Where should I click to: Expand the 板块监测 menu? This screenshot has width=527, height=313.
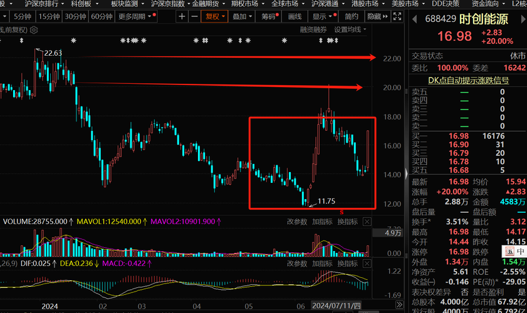127,4
